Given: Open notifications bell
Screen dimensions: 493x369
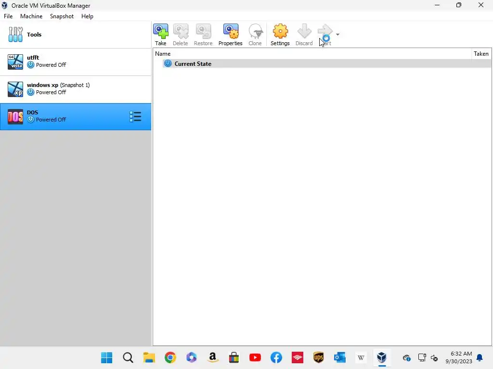Looking at the screenshot, I should [x=480, y=357].
